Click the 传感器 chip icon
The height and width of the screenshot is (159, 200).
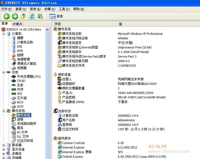tap(14, 68)
